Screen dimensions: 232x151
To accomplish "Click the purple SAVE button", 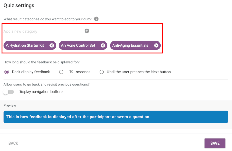I will click(215, 143).
